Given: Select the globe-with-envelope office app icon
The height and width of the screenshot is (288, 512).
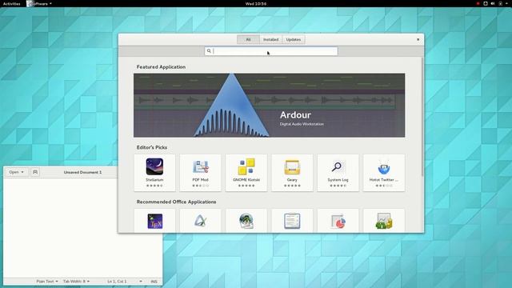Looking at the screenshot, I should 246,221.
